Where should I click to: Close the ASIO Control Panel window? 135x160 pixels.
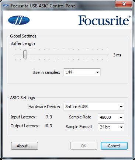[x=124, y=4]
